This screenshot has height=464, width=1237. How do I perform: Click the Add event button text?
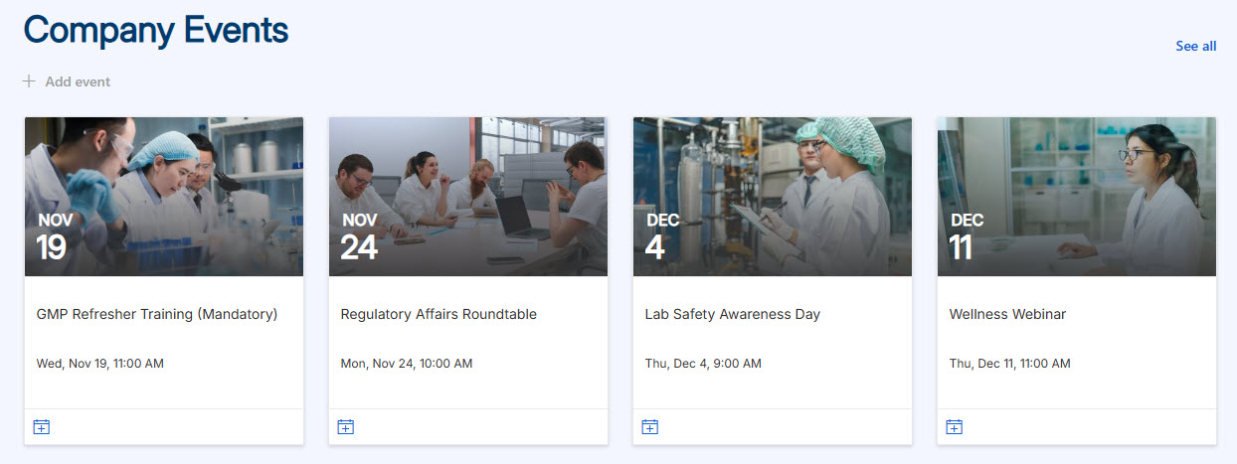coord(78,81)
